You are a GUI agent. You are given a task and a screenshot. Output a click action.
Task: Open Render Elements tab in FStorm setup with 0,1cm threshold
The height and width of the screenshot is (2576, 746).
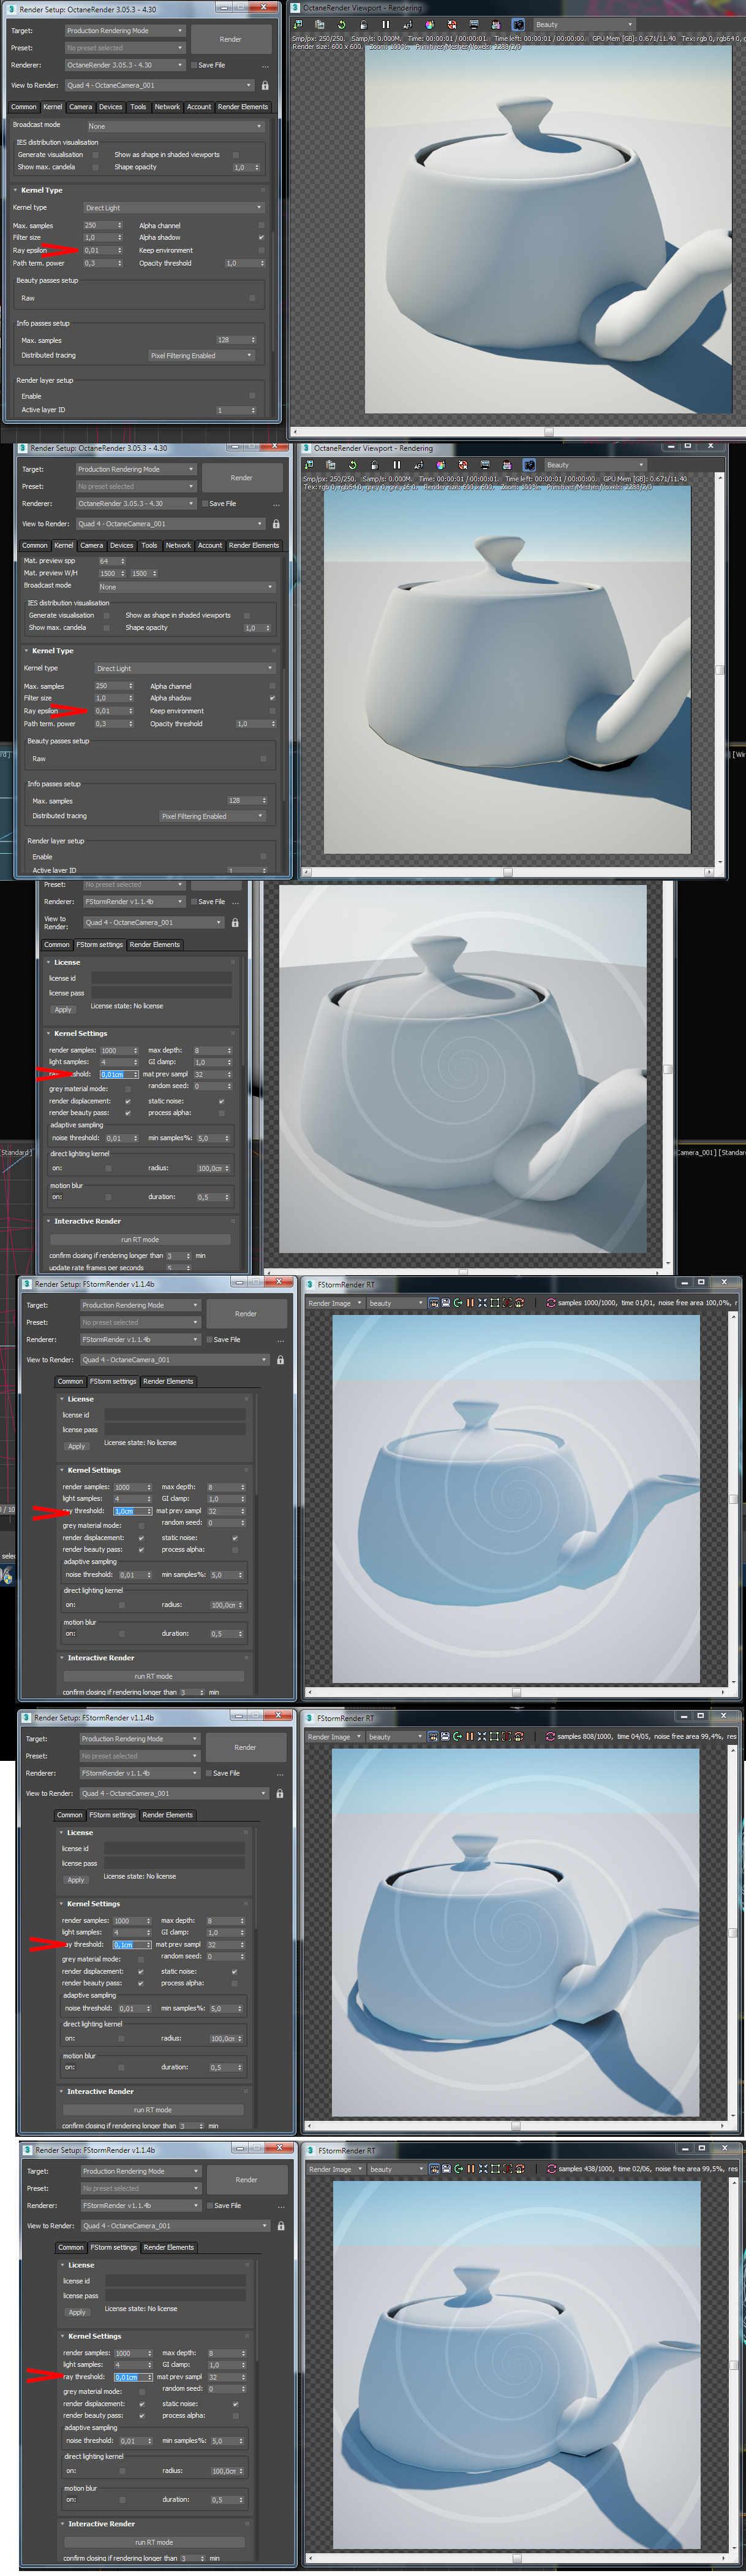pyautogui.click(x=168, y=1815)
